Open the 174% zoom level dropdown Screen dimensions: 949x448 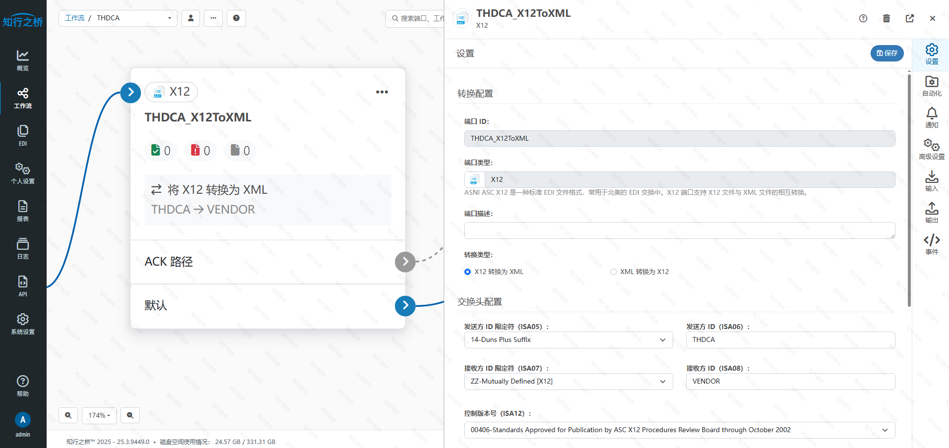[x=99, y=415]
